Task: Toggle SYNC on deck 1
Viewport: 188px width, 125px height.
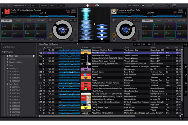Action: (74, 10)
